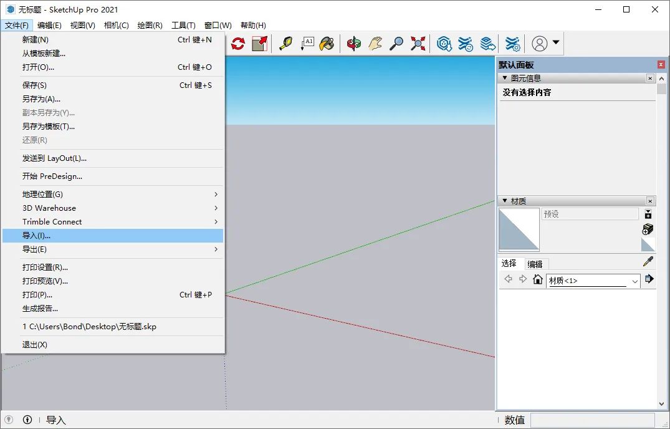Close the 图元信息 panel
Viewport: 670px width, 429px height.
pyautogui.click(x=650, y=78)
